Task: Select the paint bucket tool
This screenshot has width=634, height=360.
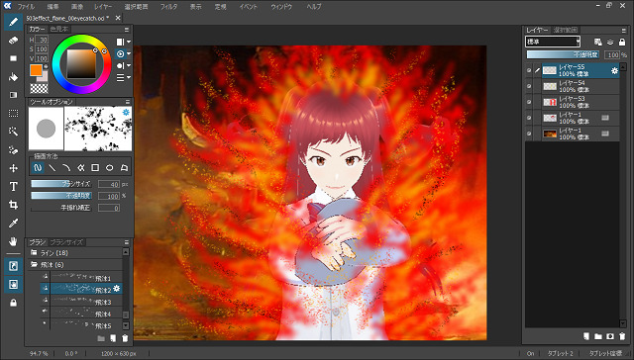Action: click(13, 77)
